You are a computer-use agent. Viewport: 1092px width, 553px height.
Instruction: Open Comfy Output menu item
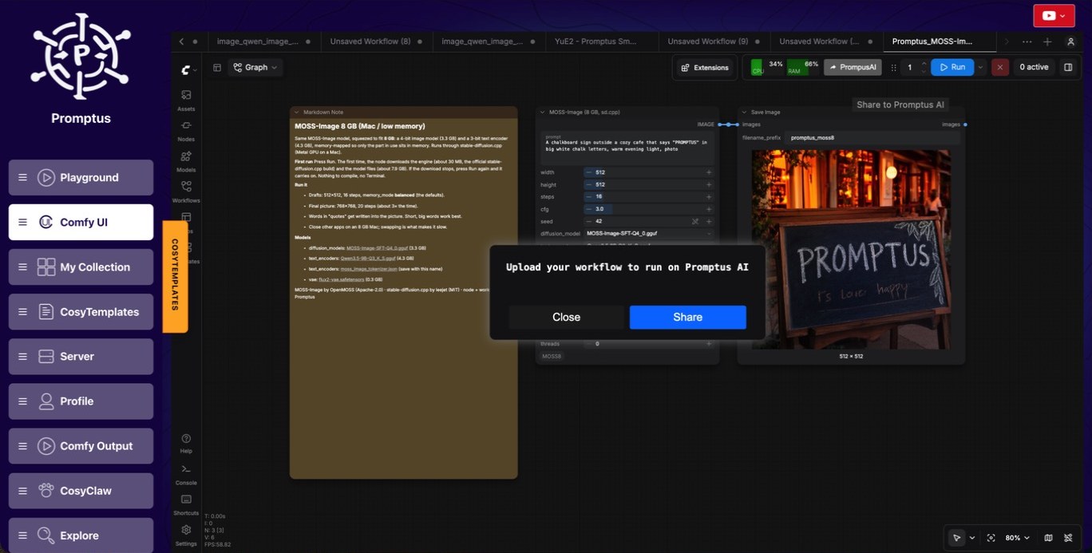81,446
